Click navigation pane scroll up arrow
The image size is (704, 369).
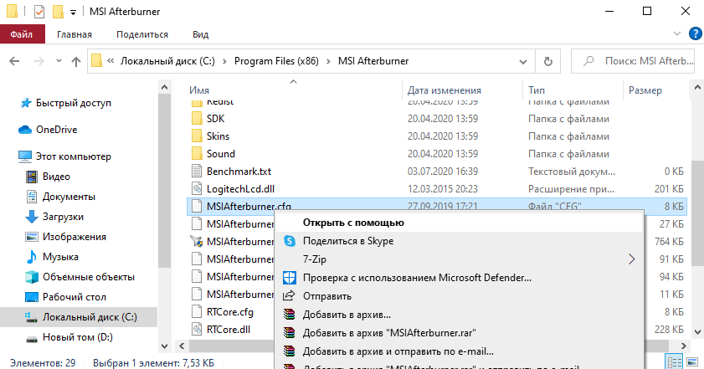tap(164, 87)
